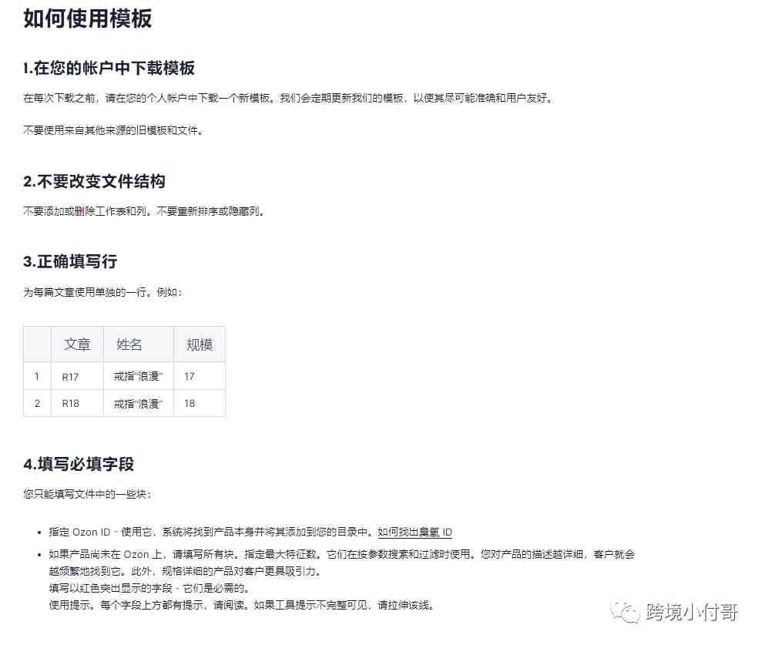The height and width of the screenshot is (645, 762).
Task: Click the 规模 column header
Action: click(200, 344)
